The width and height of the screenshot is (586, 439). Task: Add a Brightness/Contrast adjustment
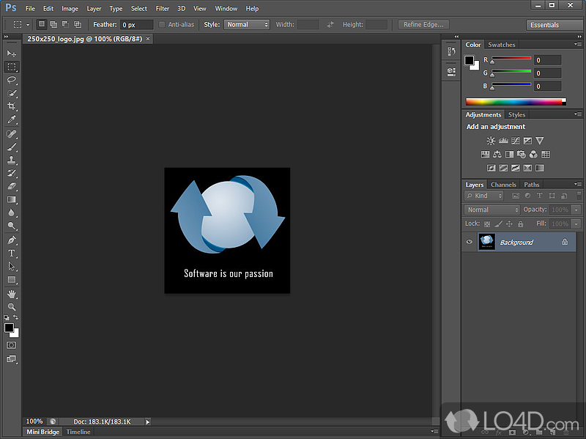pyautogui.click(x=490, y=140)
